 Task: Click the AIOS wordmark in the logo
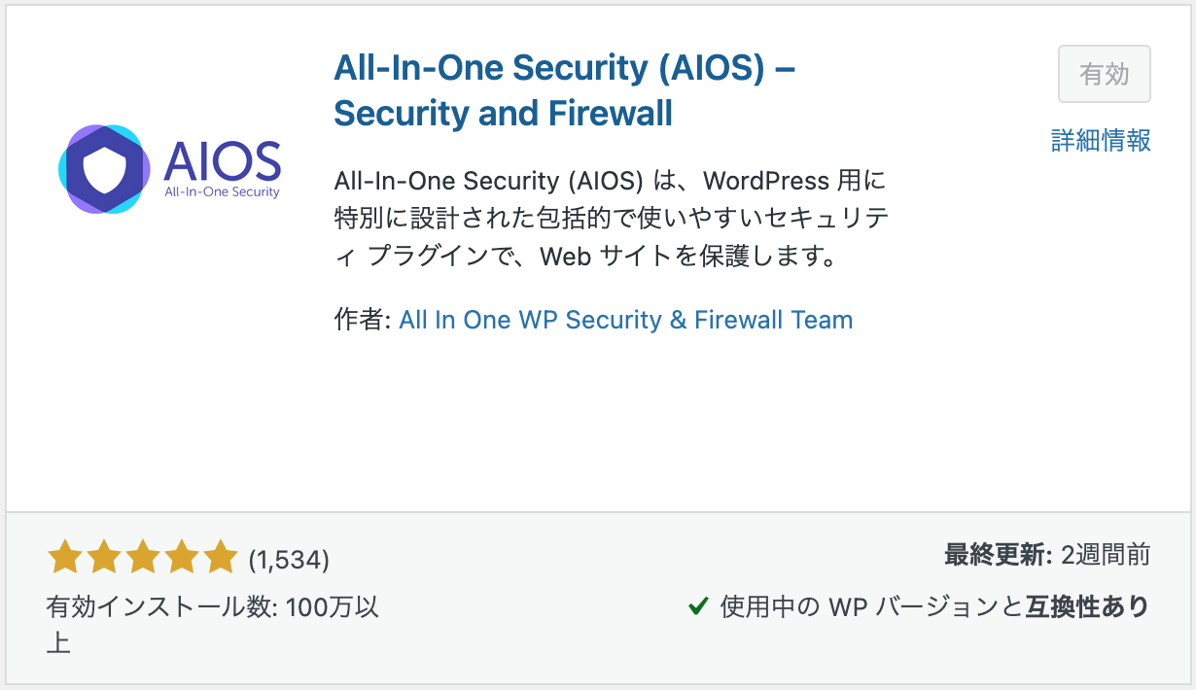pos(223,158)
